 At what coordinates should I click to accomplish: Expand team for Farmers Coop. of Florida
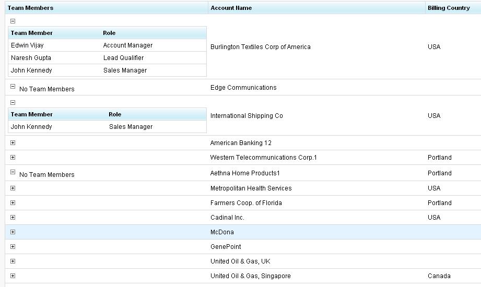[13, 202]
